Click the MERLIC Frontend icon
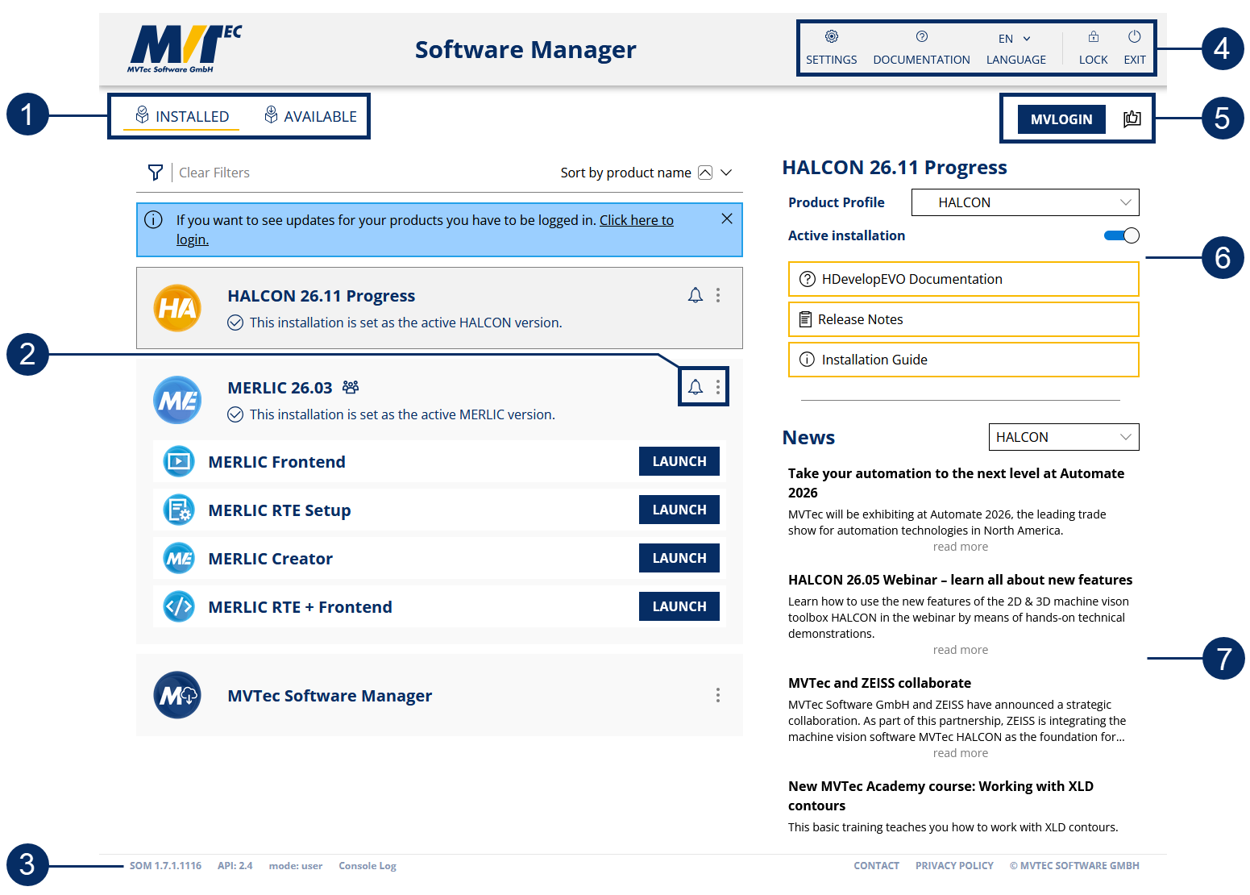 coord(179,461)
